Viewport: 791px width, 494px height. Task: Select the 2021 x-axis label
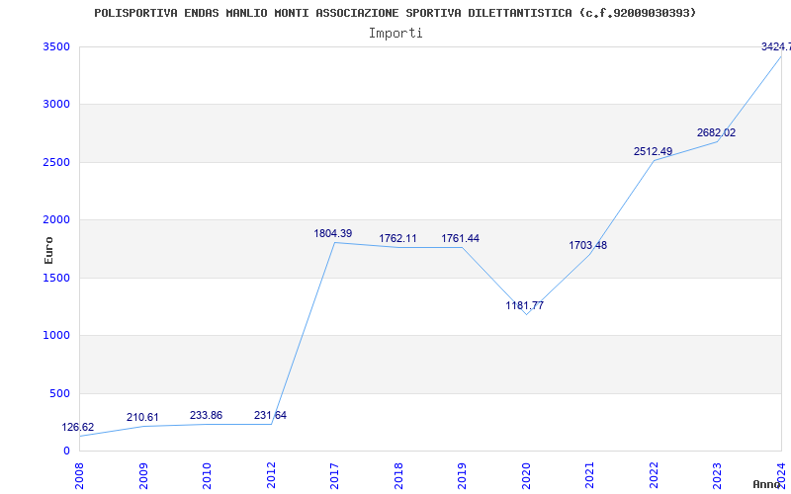point(589,475)
